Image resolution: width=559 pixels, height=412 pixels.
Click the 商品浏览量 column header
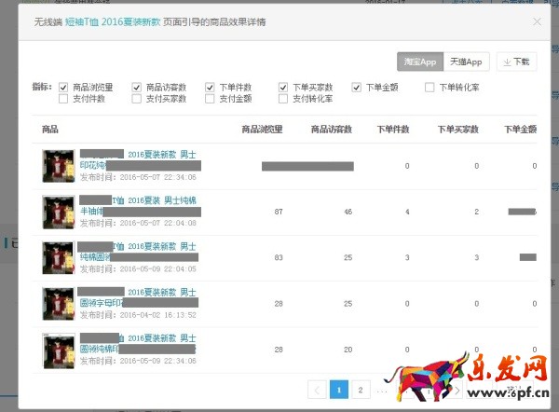pyautogui.click(x=262, y=130)
